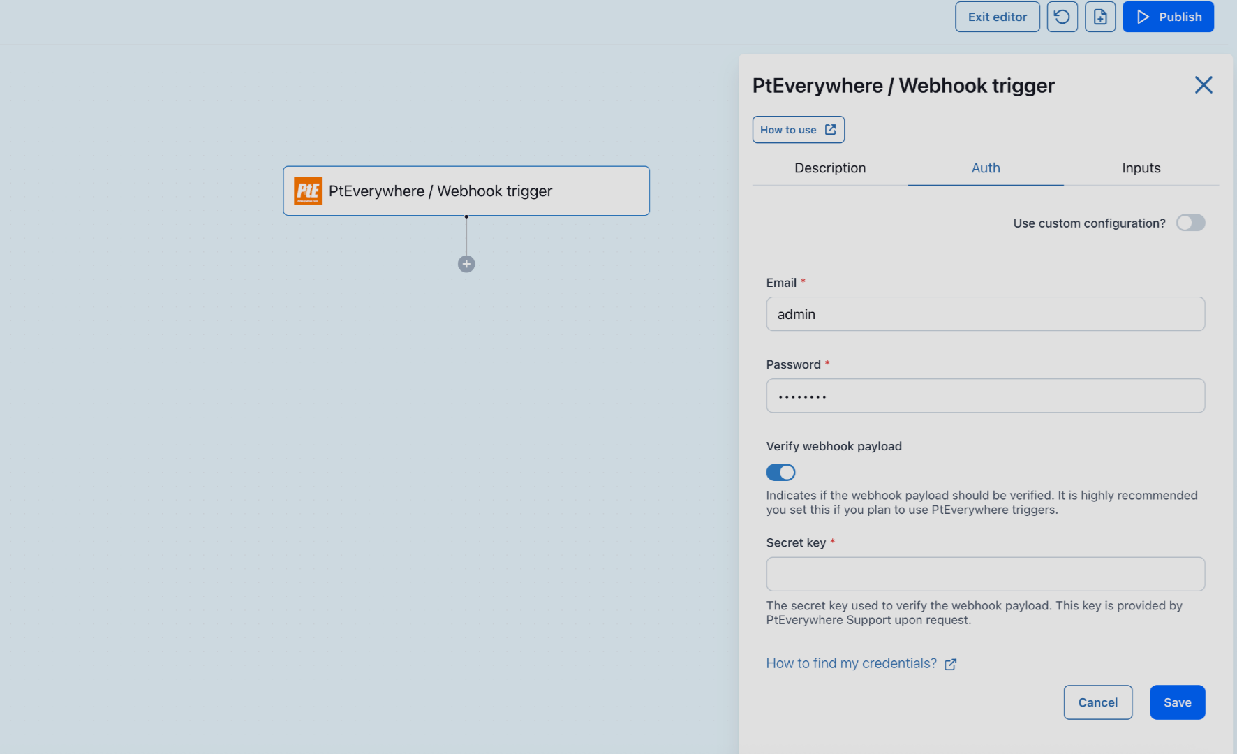Click inside the Secret key field
Image resolution: width=1237 pixels, height=754 pixels.
pyautogui.click(x=985, y=574)
